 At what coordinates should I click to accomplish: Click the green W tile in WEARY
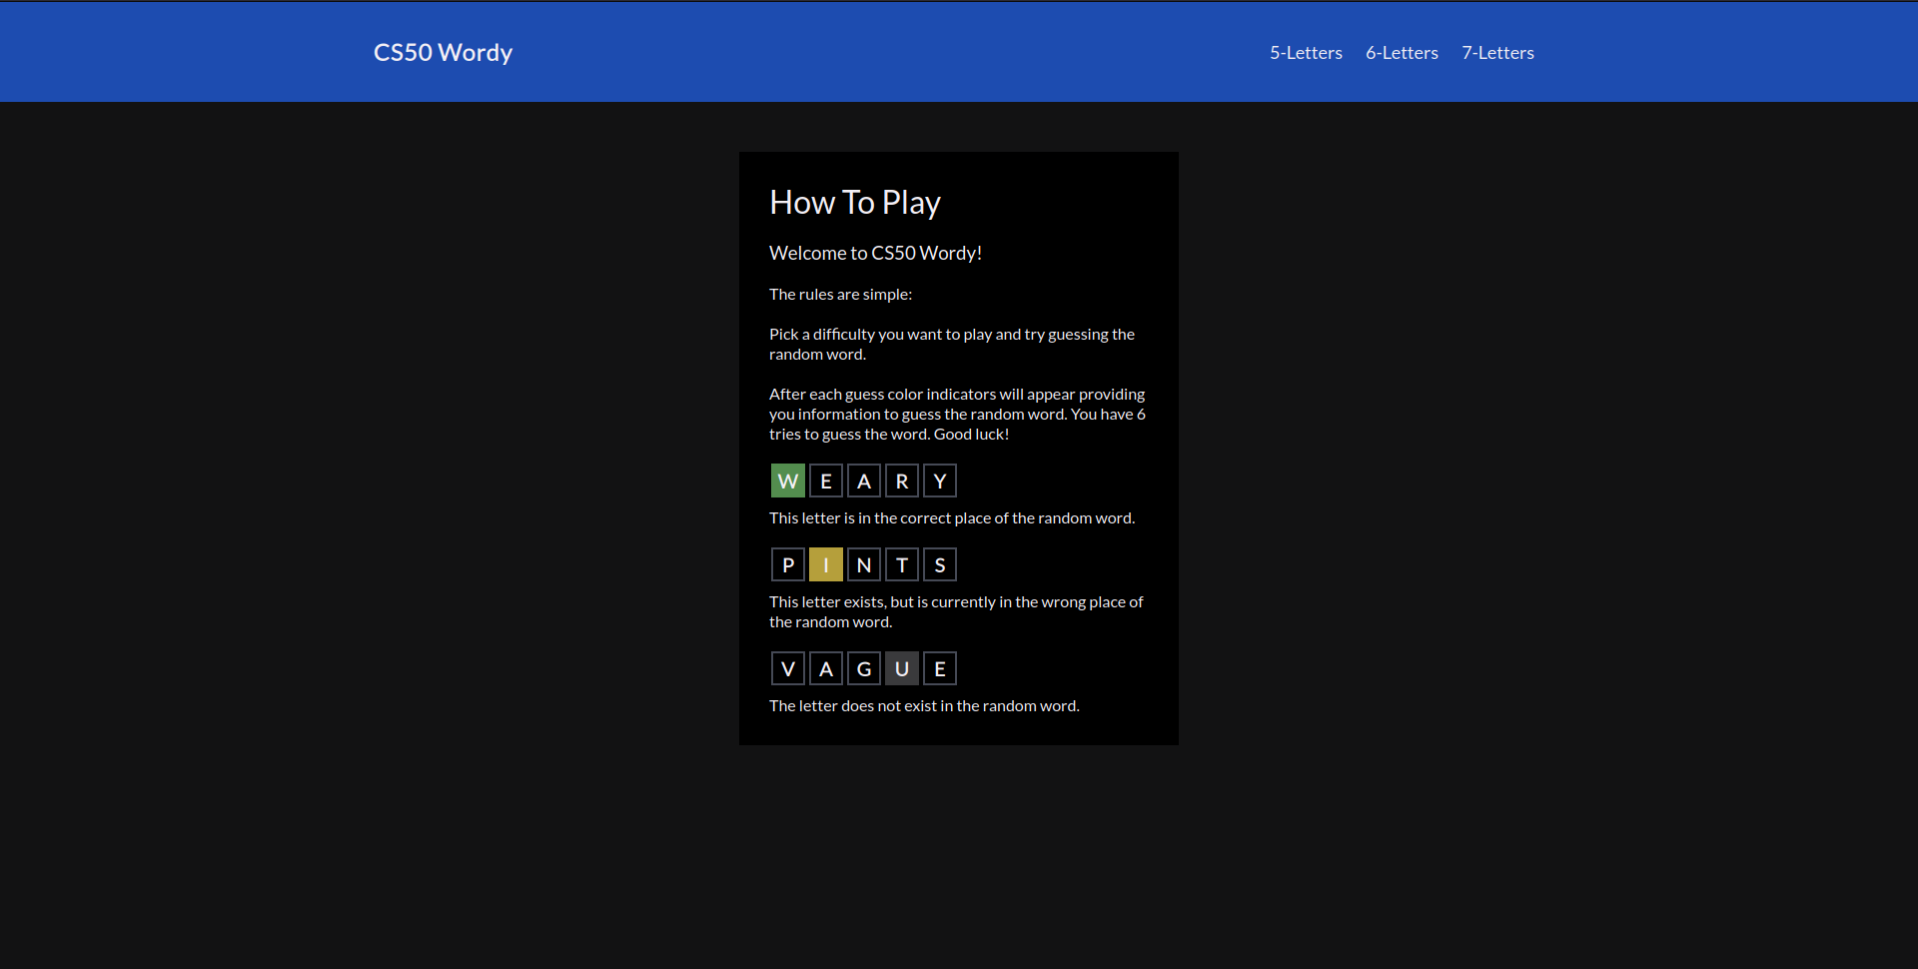788,481
